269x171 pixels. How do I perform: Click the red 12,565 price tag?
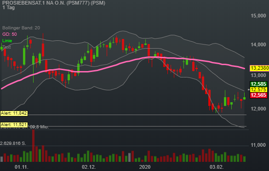(x=258, y=95)
